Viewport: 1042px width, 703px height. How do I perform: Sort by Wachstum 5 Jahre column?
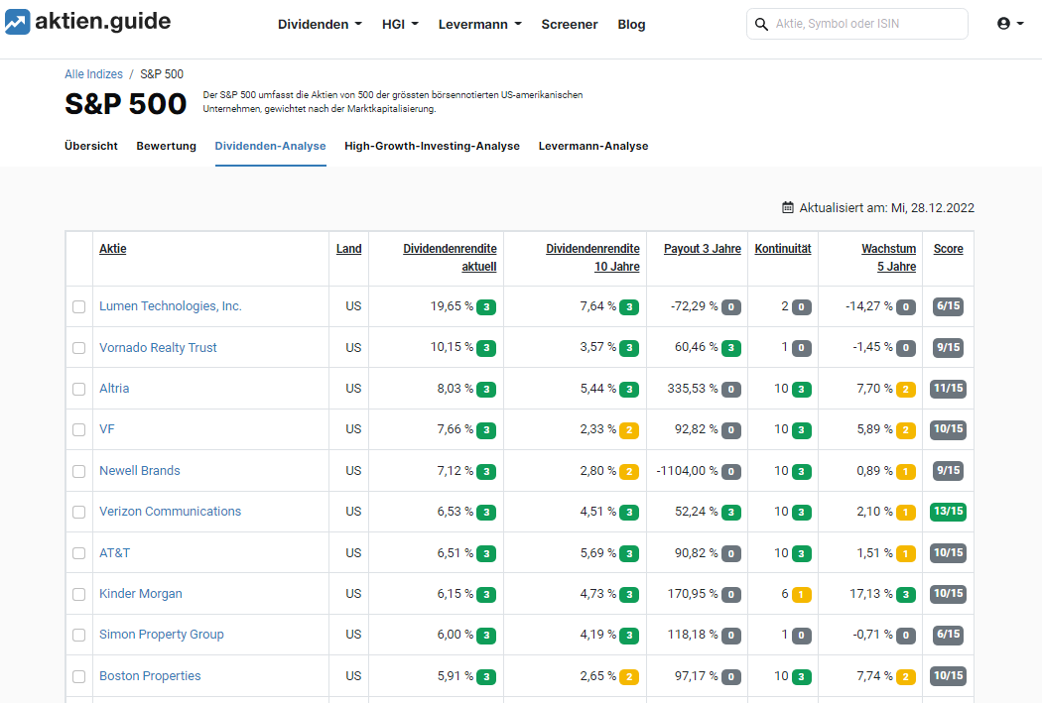pos(889,258)
